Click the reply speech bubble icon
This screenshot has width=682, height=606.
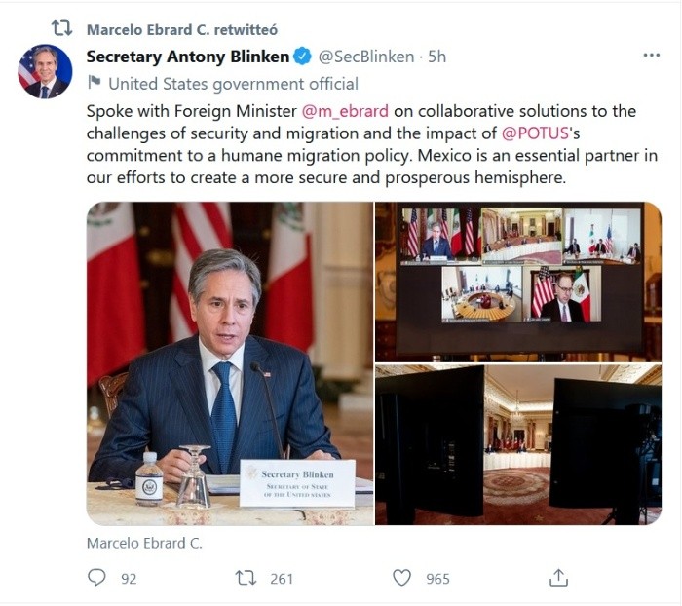coord(96,578)
